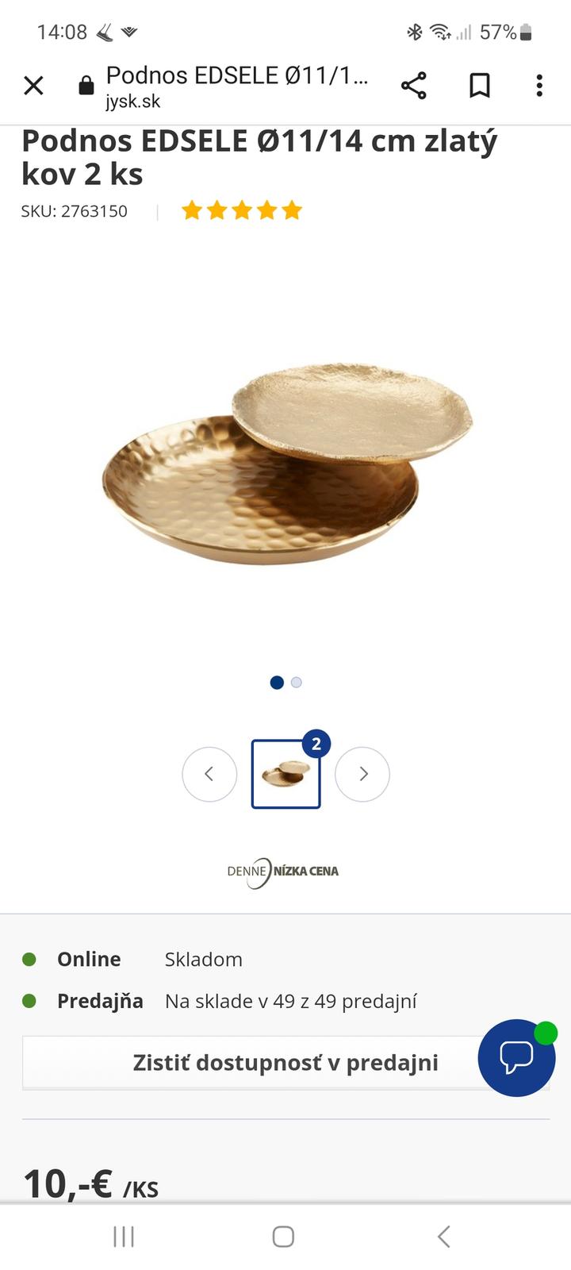Open the share icon in toolbar
Screen dimensions: 571x1270
[413, 85]
